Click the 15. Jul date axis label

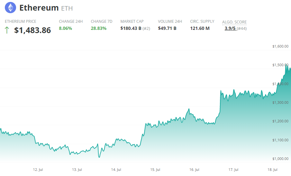click(x=155, y=170)
